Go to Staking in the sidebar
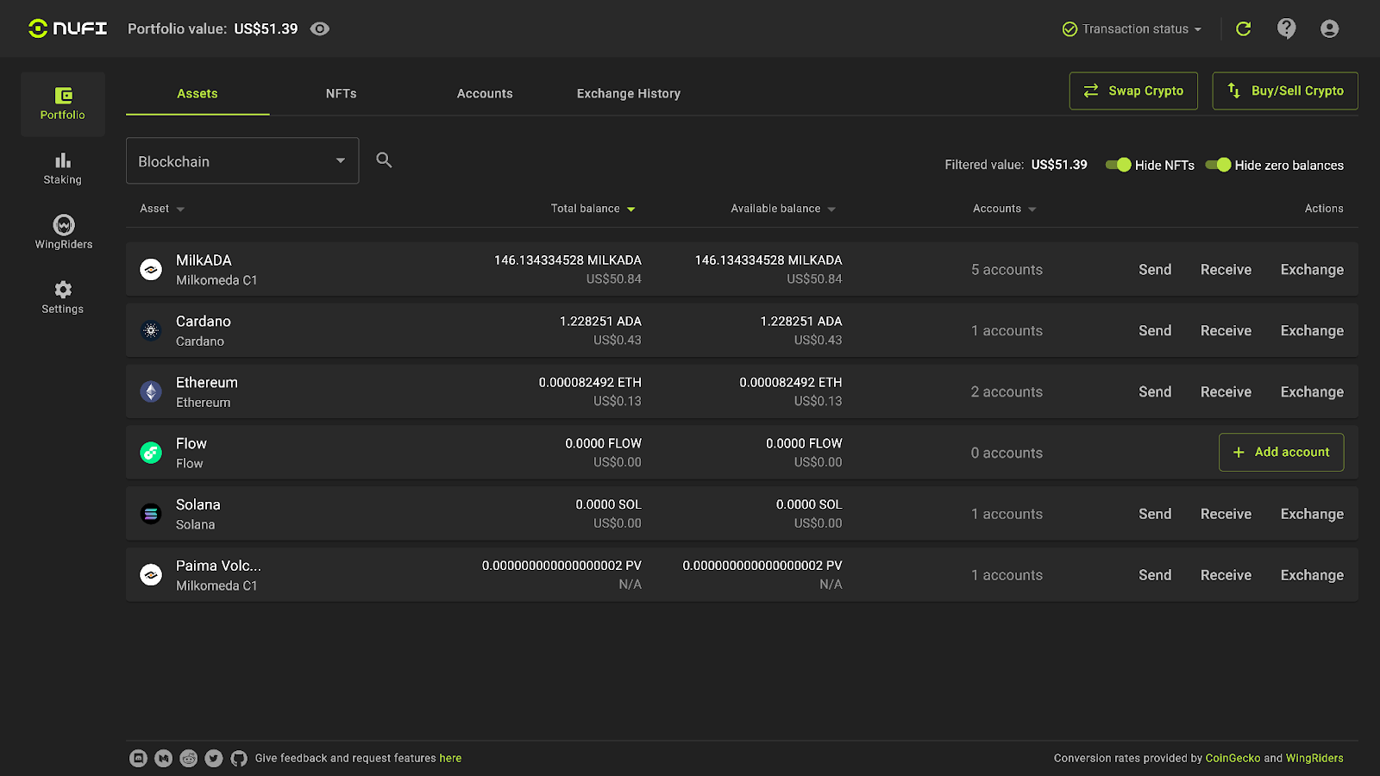Viewport: 1380px width, 776px height. [63, 168]
